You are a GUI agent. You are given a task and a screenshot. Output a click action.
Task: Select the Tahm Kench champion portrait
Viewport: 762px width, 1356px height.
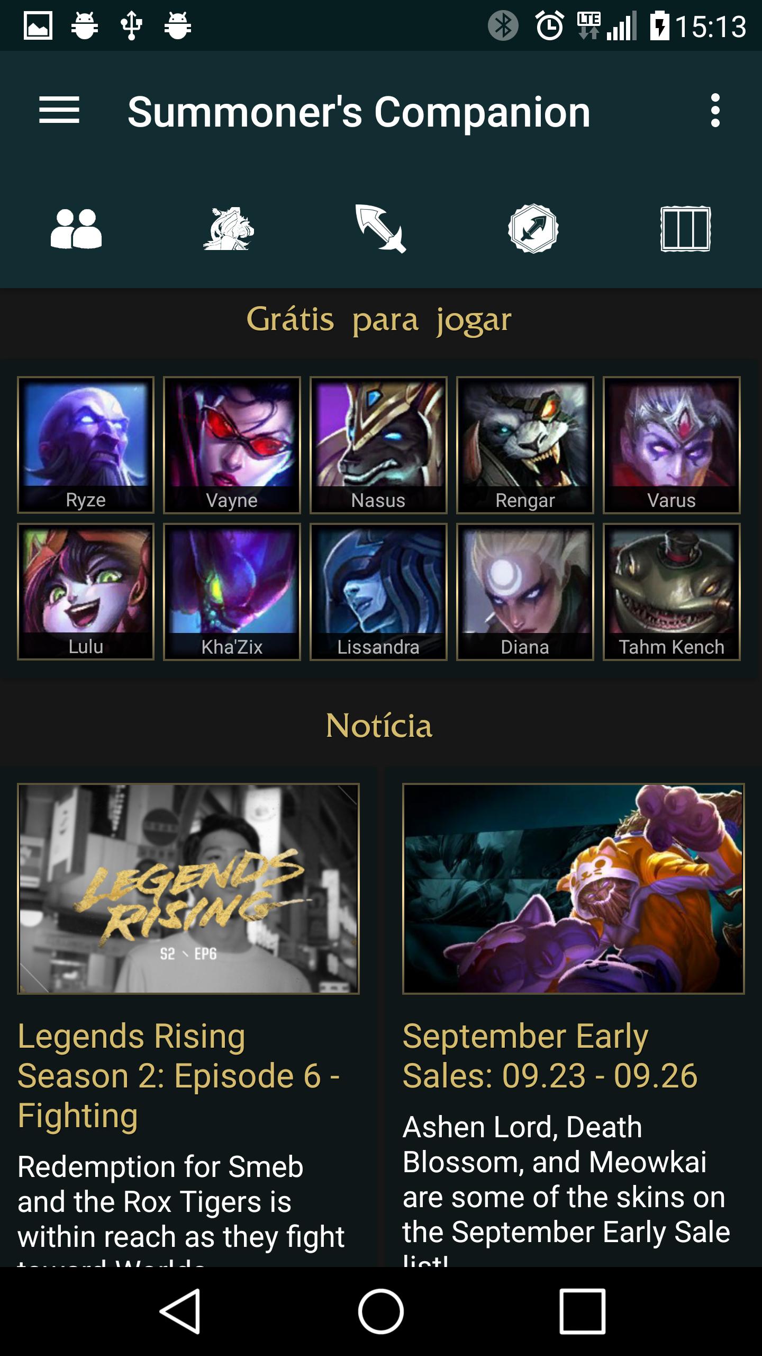[672, 592]
